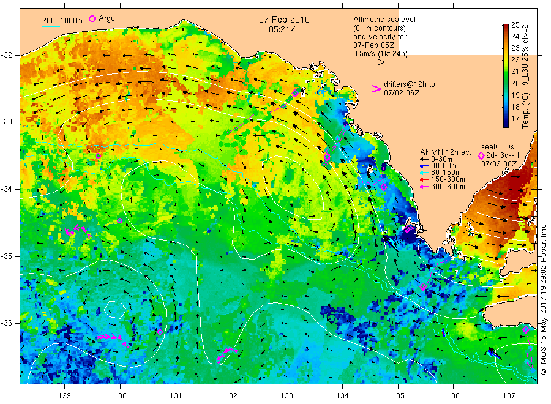
Task: Click the vertical 'Temp. (°C)' colorbar title
Action: point(525,77)
